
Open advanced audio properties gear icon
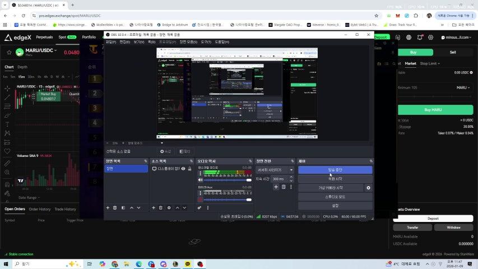pos(199,208)
